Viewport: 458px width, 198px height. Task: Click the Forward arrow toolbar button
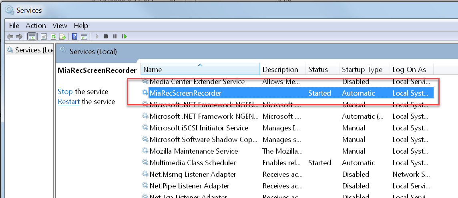tap(19, 36)
